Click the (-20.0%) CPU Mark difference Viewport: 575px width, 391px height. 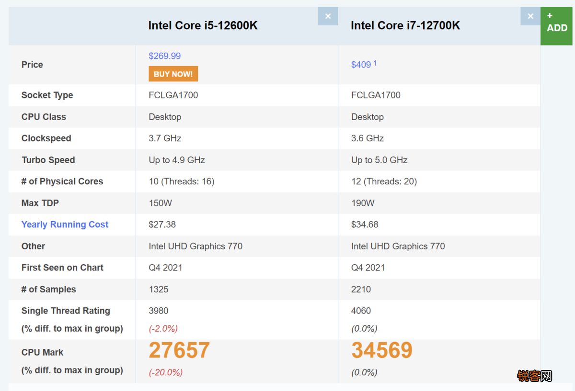(165, 372)
